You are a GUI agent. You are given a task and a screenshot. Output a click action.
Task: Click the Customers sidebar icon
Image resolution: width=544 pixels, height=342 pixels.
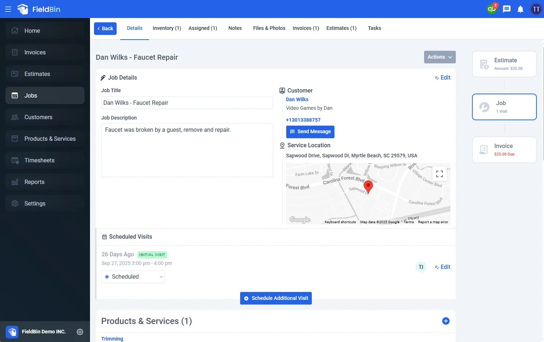15,117
